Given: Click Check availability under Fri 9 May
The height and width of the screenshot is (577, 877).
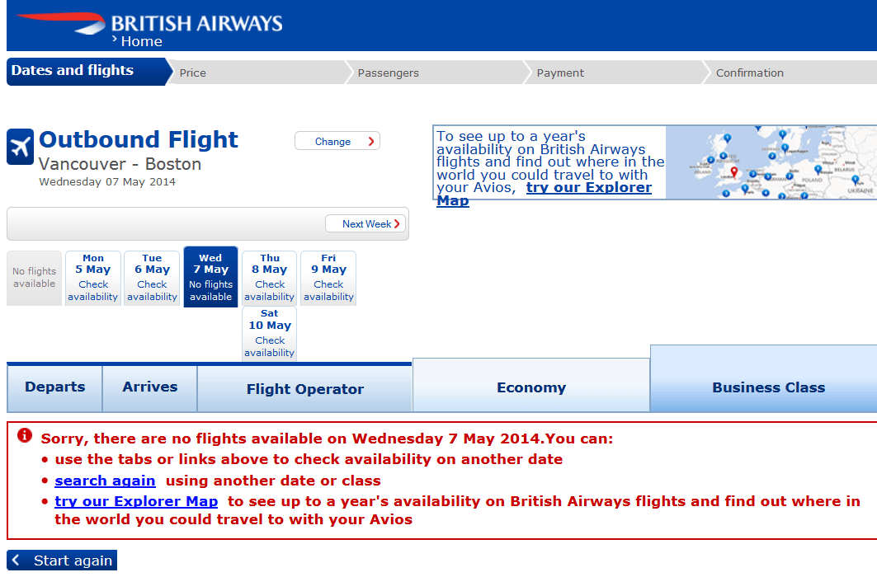Looking at the screenshot, I should (x=328, y=290).
